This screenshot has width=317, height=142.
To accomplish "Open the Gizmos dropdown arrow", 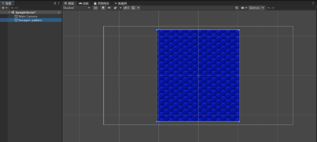I will (x=263, y=8).
